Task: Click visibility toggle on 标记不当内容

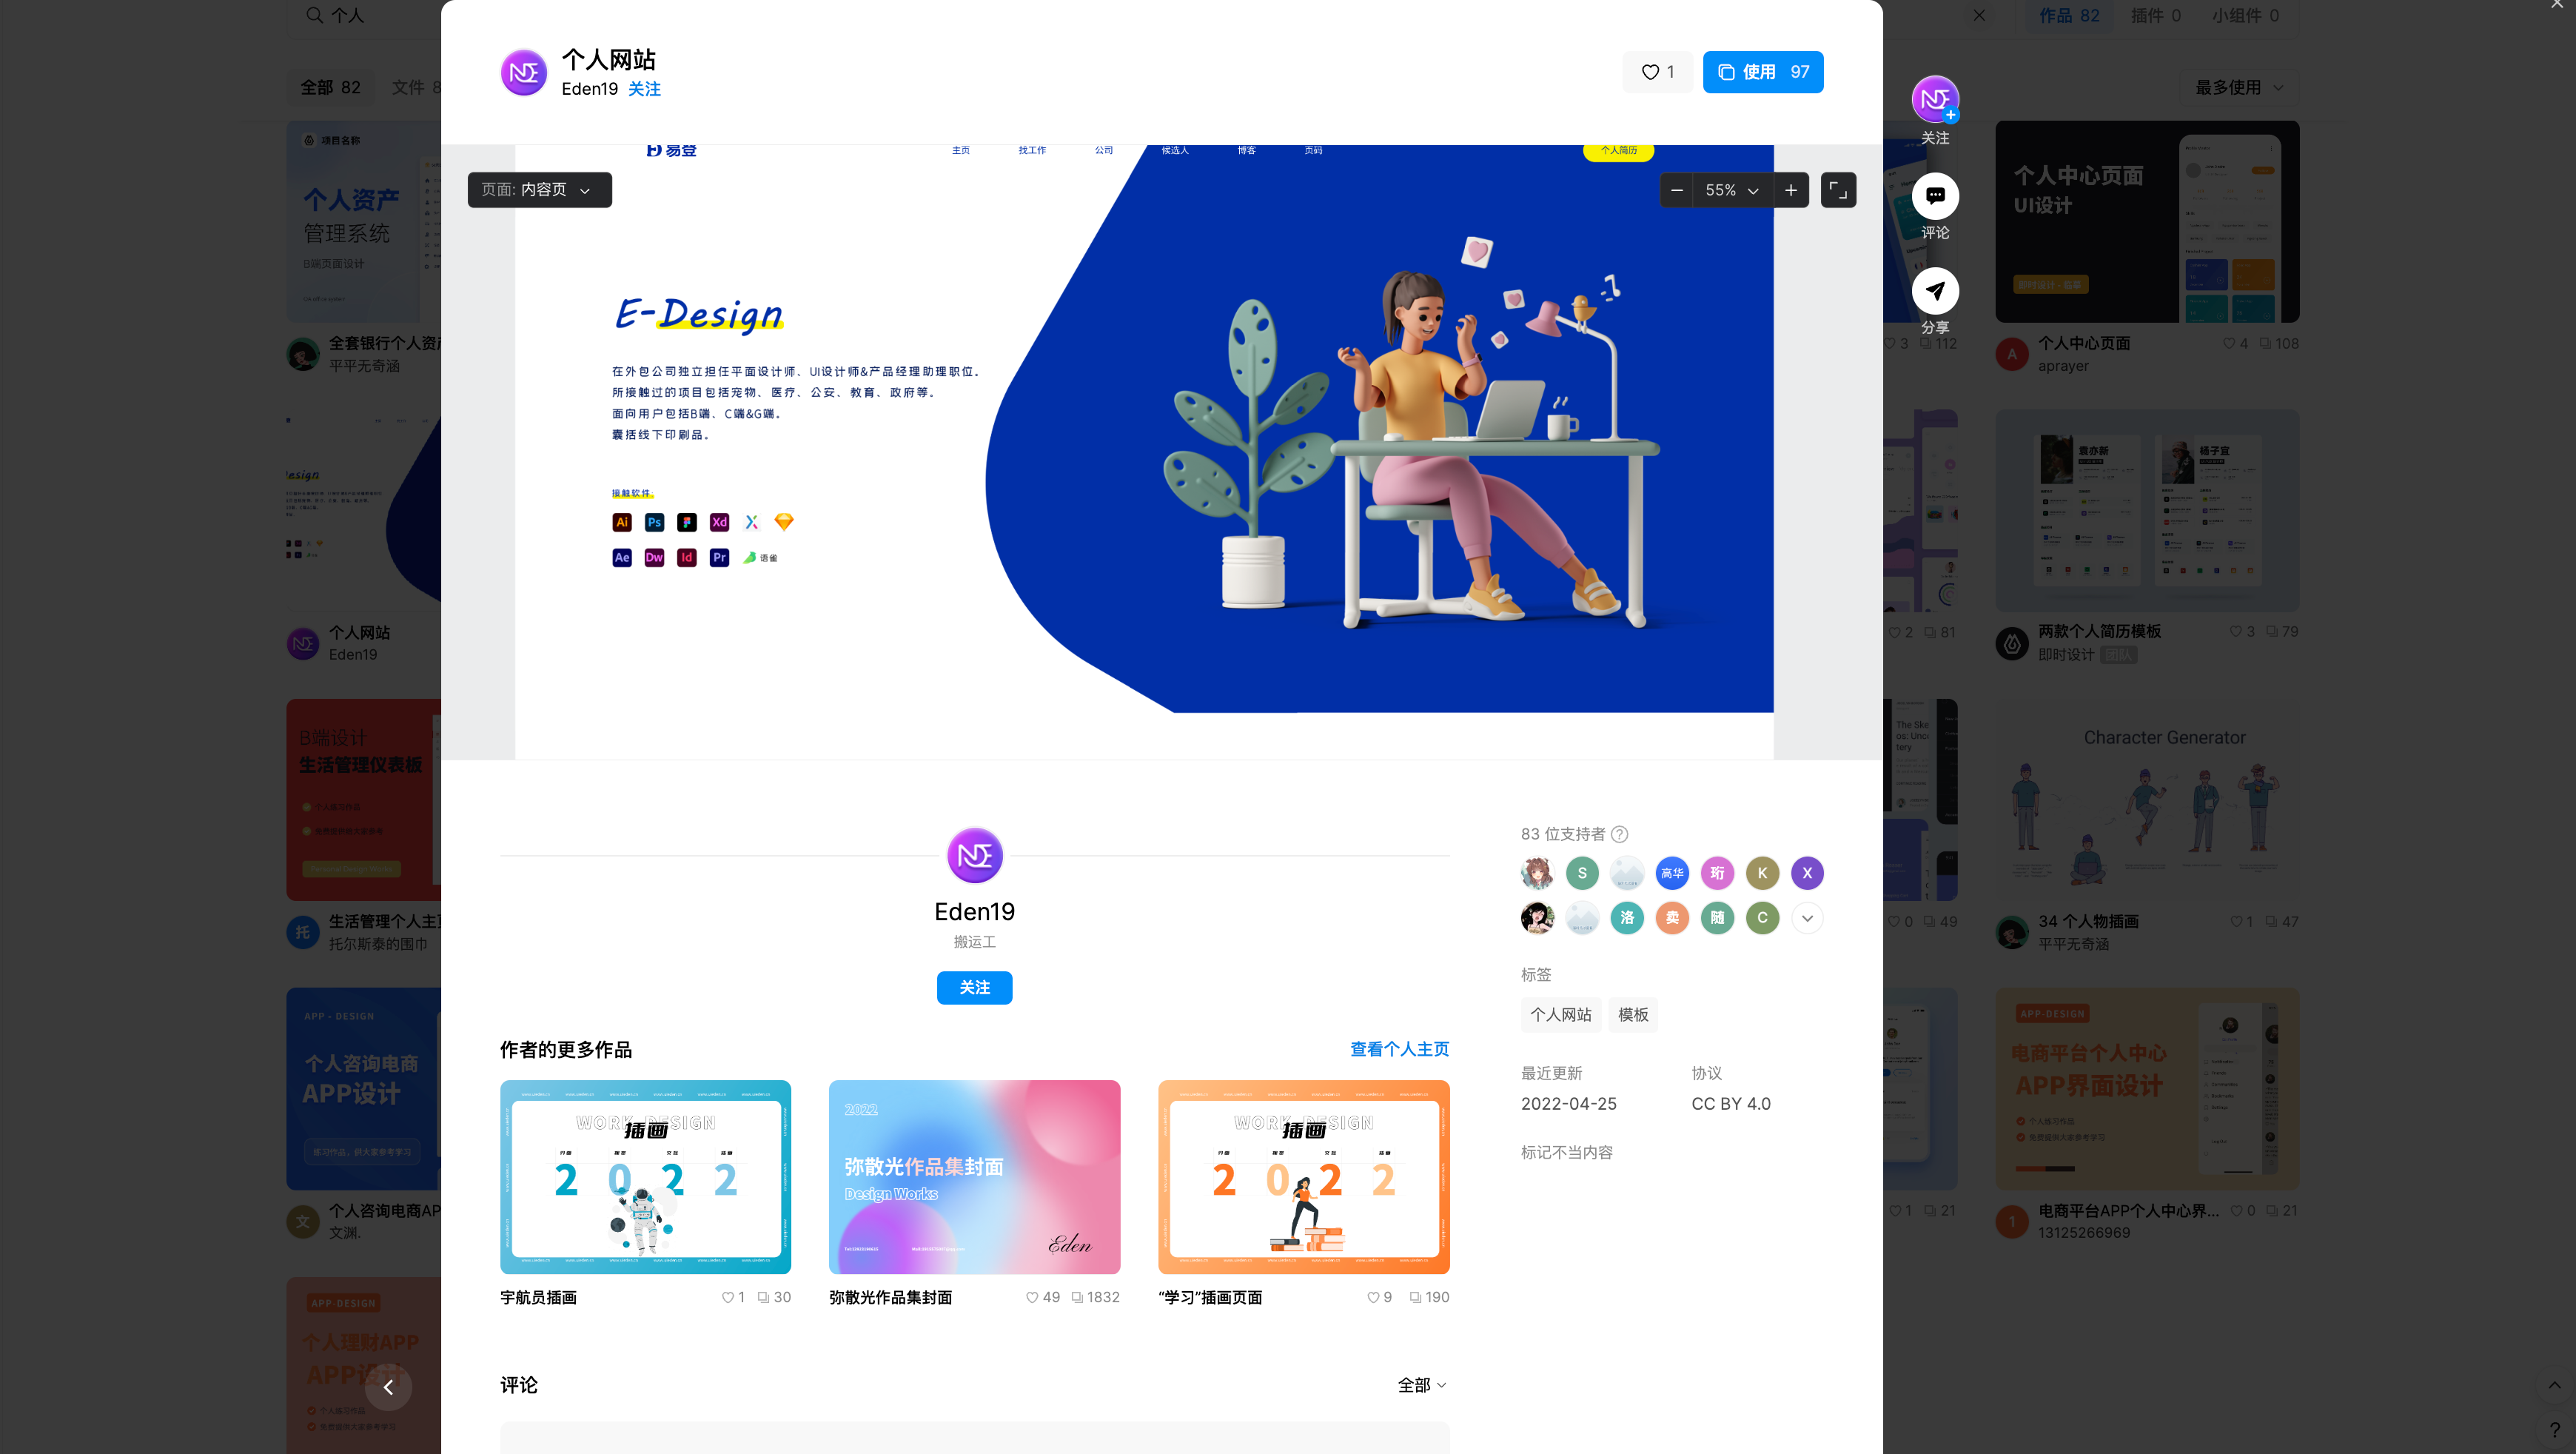Action: click(1566, 1151)
